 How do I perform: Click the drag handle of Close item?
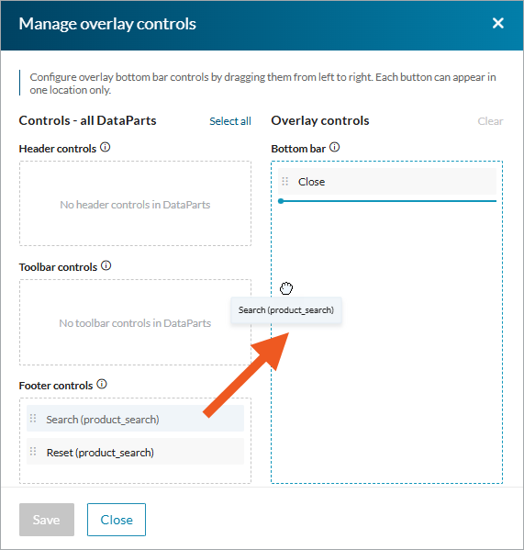tap(285, 182)
